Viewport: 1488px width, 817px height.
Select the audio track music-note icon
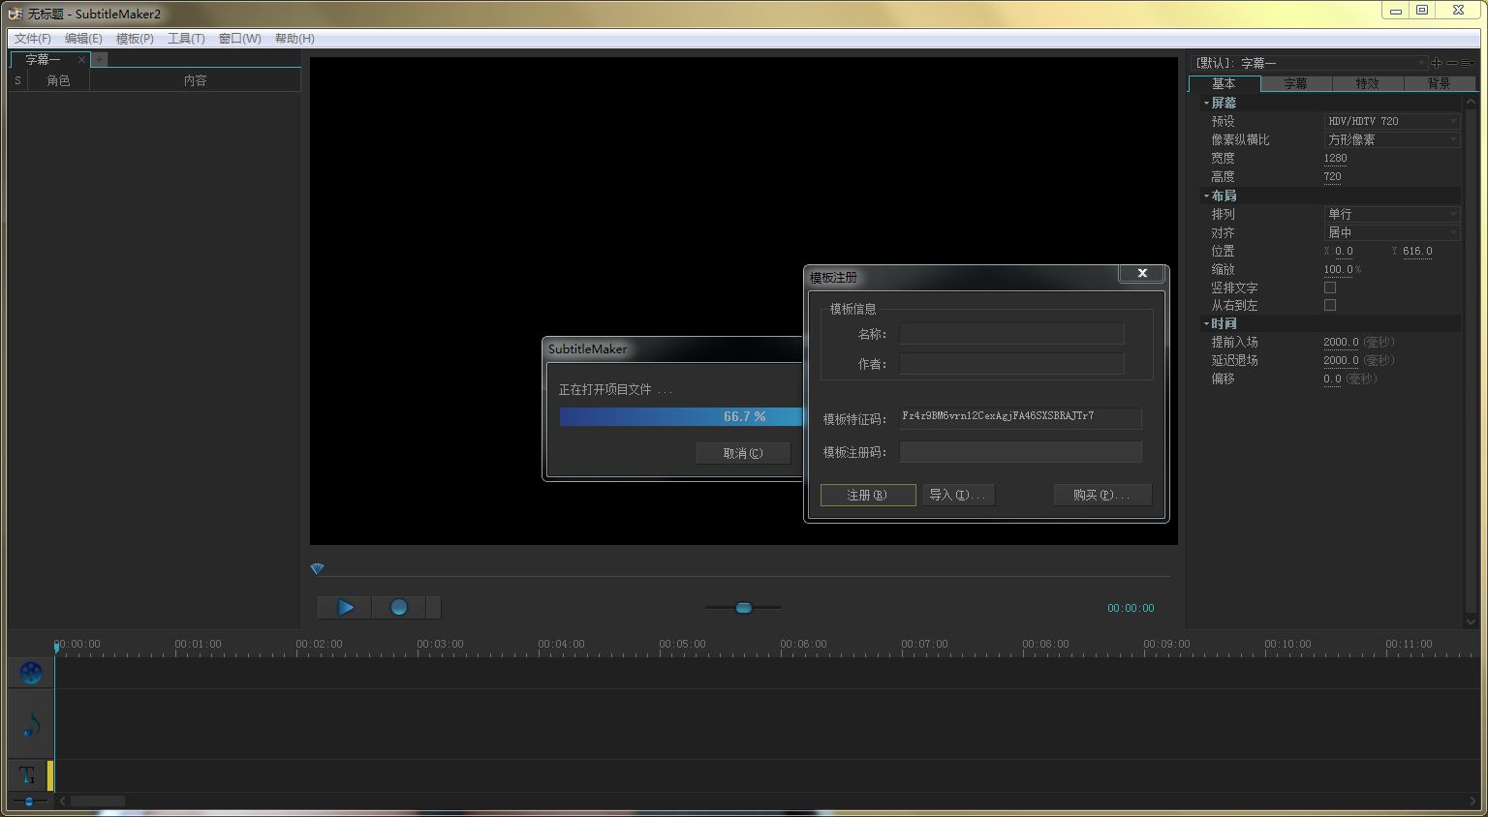(31, 725)
